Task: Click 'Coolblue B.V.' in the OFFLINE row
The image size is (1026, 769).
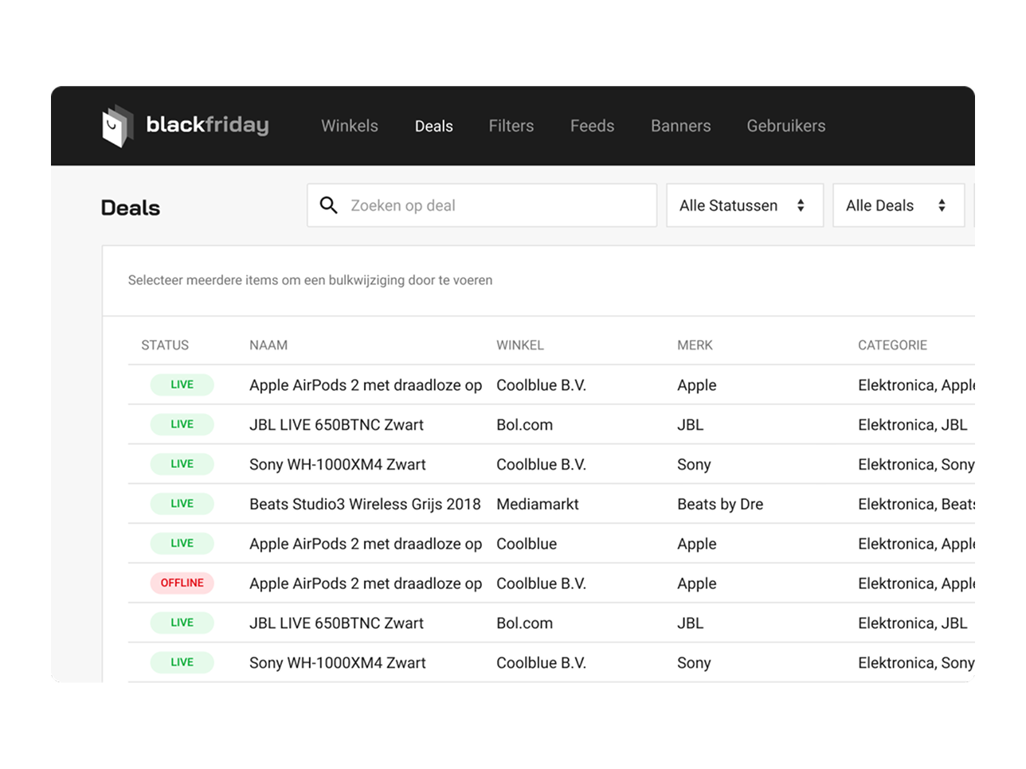Action: 541,584
